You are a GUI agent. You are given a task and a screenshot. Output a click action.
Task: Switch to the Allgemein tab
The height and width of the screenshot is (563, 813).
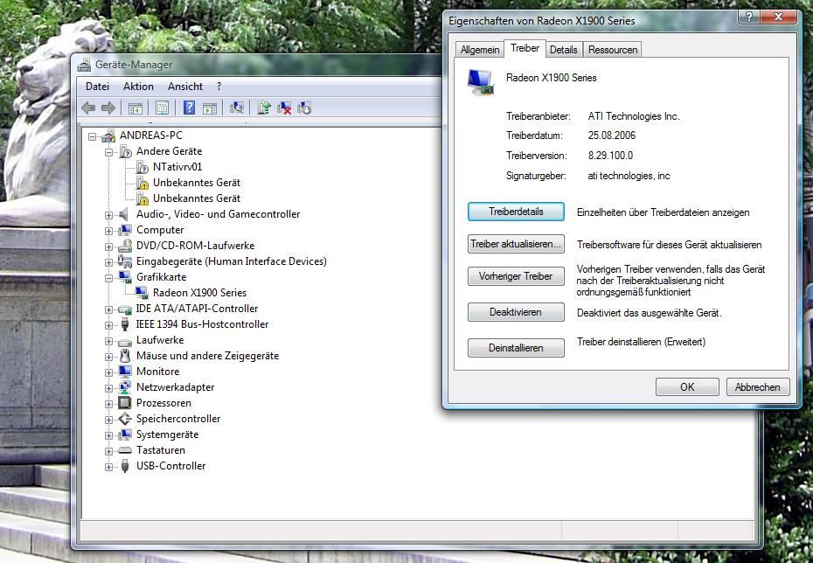tap(480, 50)
